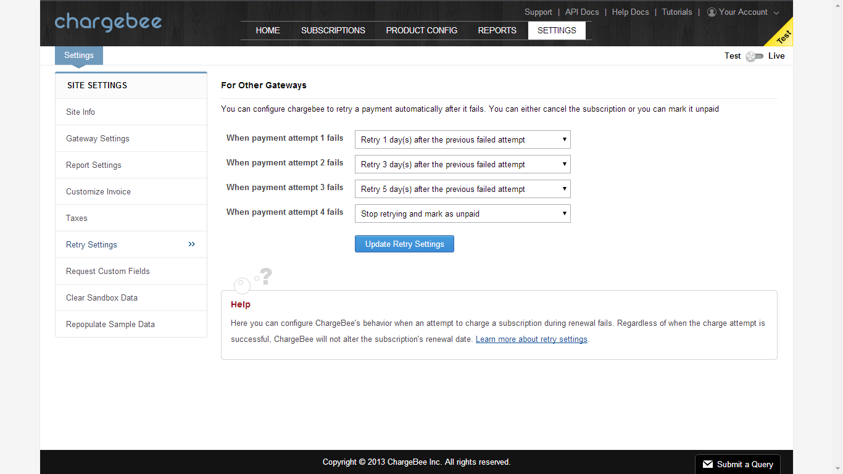Open Customize Invoice in the sidebar
Viewport: 843px width, 474px height.
click(x=131, y=191)
